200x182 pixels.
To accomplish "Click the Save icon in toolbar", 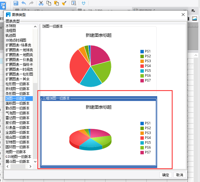I will point(16,3).
